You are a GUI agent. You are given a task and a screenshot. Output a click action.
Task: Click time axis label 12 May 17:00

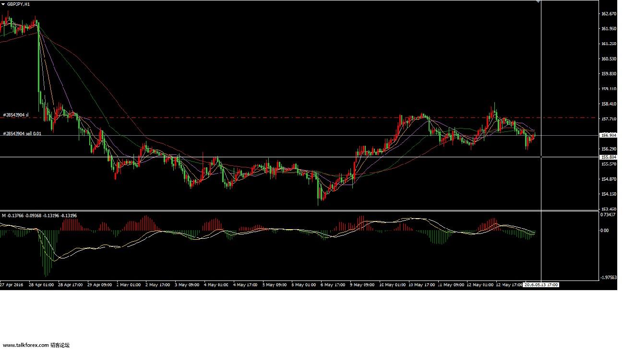pyautogui.click(x=510, y=285)
